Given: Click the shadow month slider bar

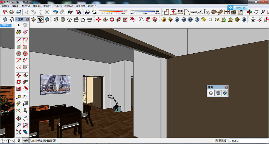Looking at the screenshot, I should tap(113, 11).
